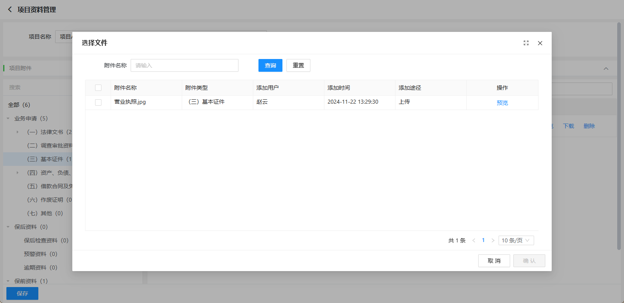
Task: Expand the (一) 法律文书 tree node
Action: coord(18,132)
